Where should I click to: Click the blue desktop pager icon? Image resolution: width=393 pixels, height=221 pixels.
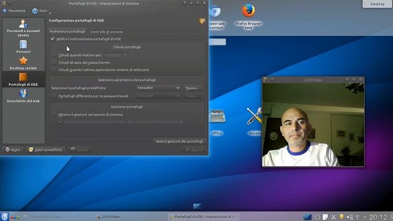[x=307, y=217]
